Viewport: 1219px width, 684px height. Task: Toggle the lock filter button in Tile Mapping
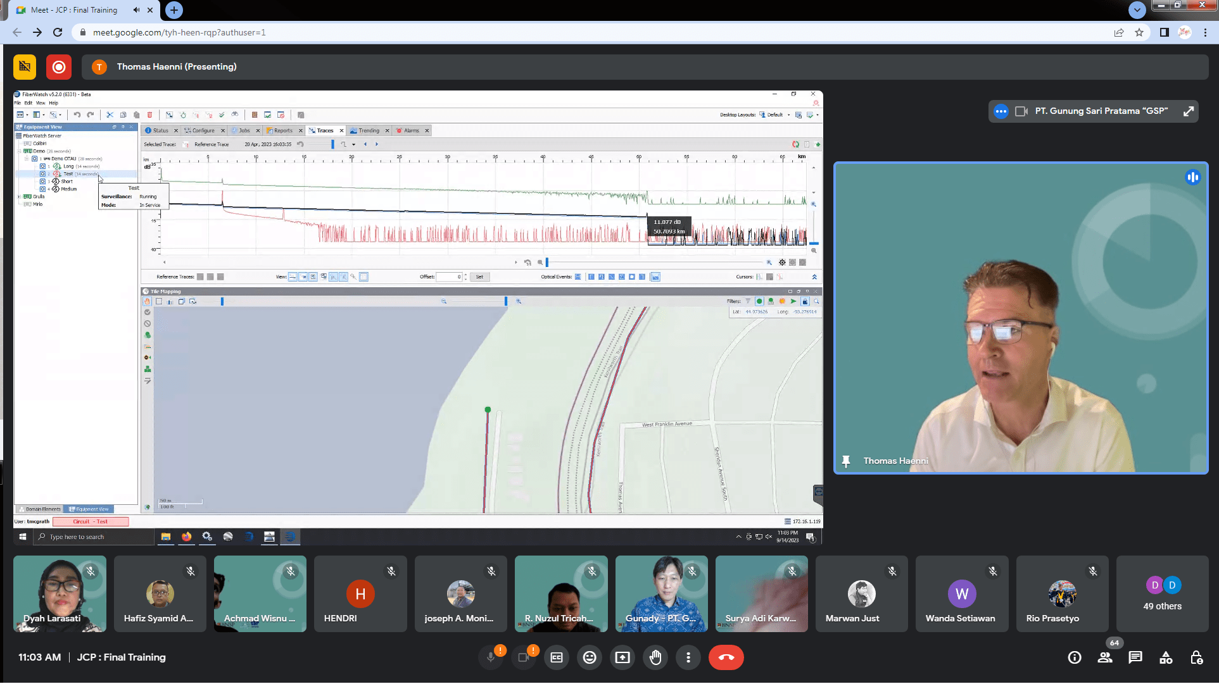click(x=805, y=301)
